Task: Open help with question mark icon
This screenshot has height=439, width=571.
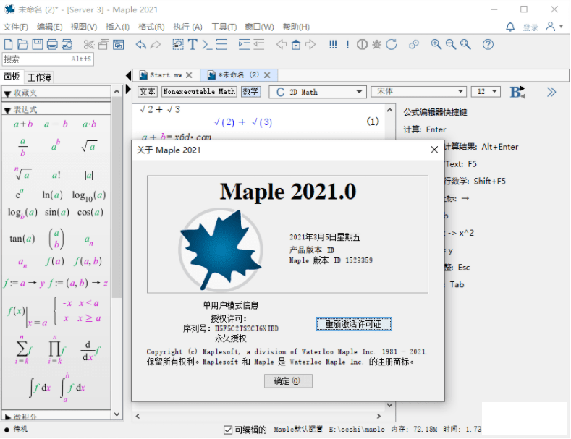Action: 488,44
